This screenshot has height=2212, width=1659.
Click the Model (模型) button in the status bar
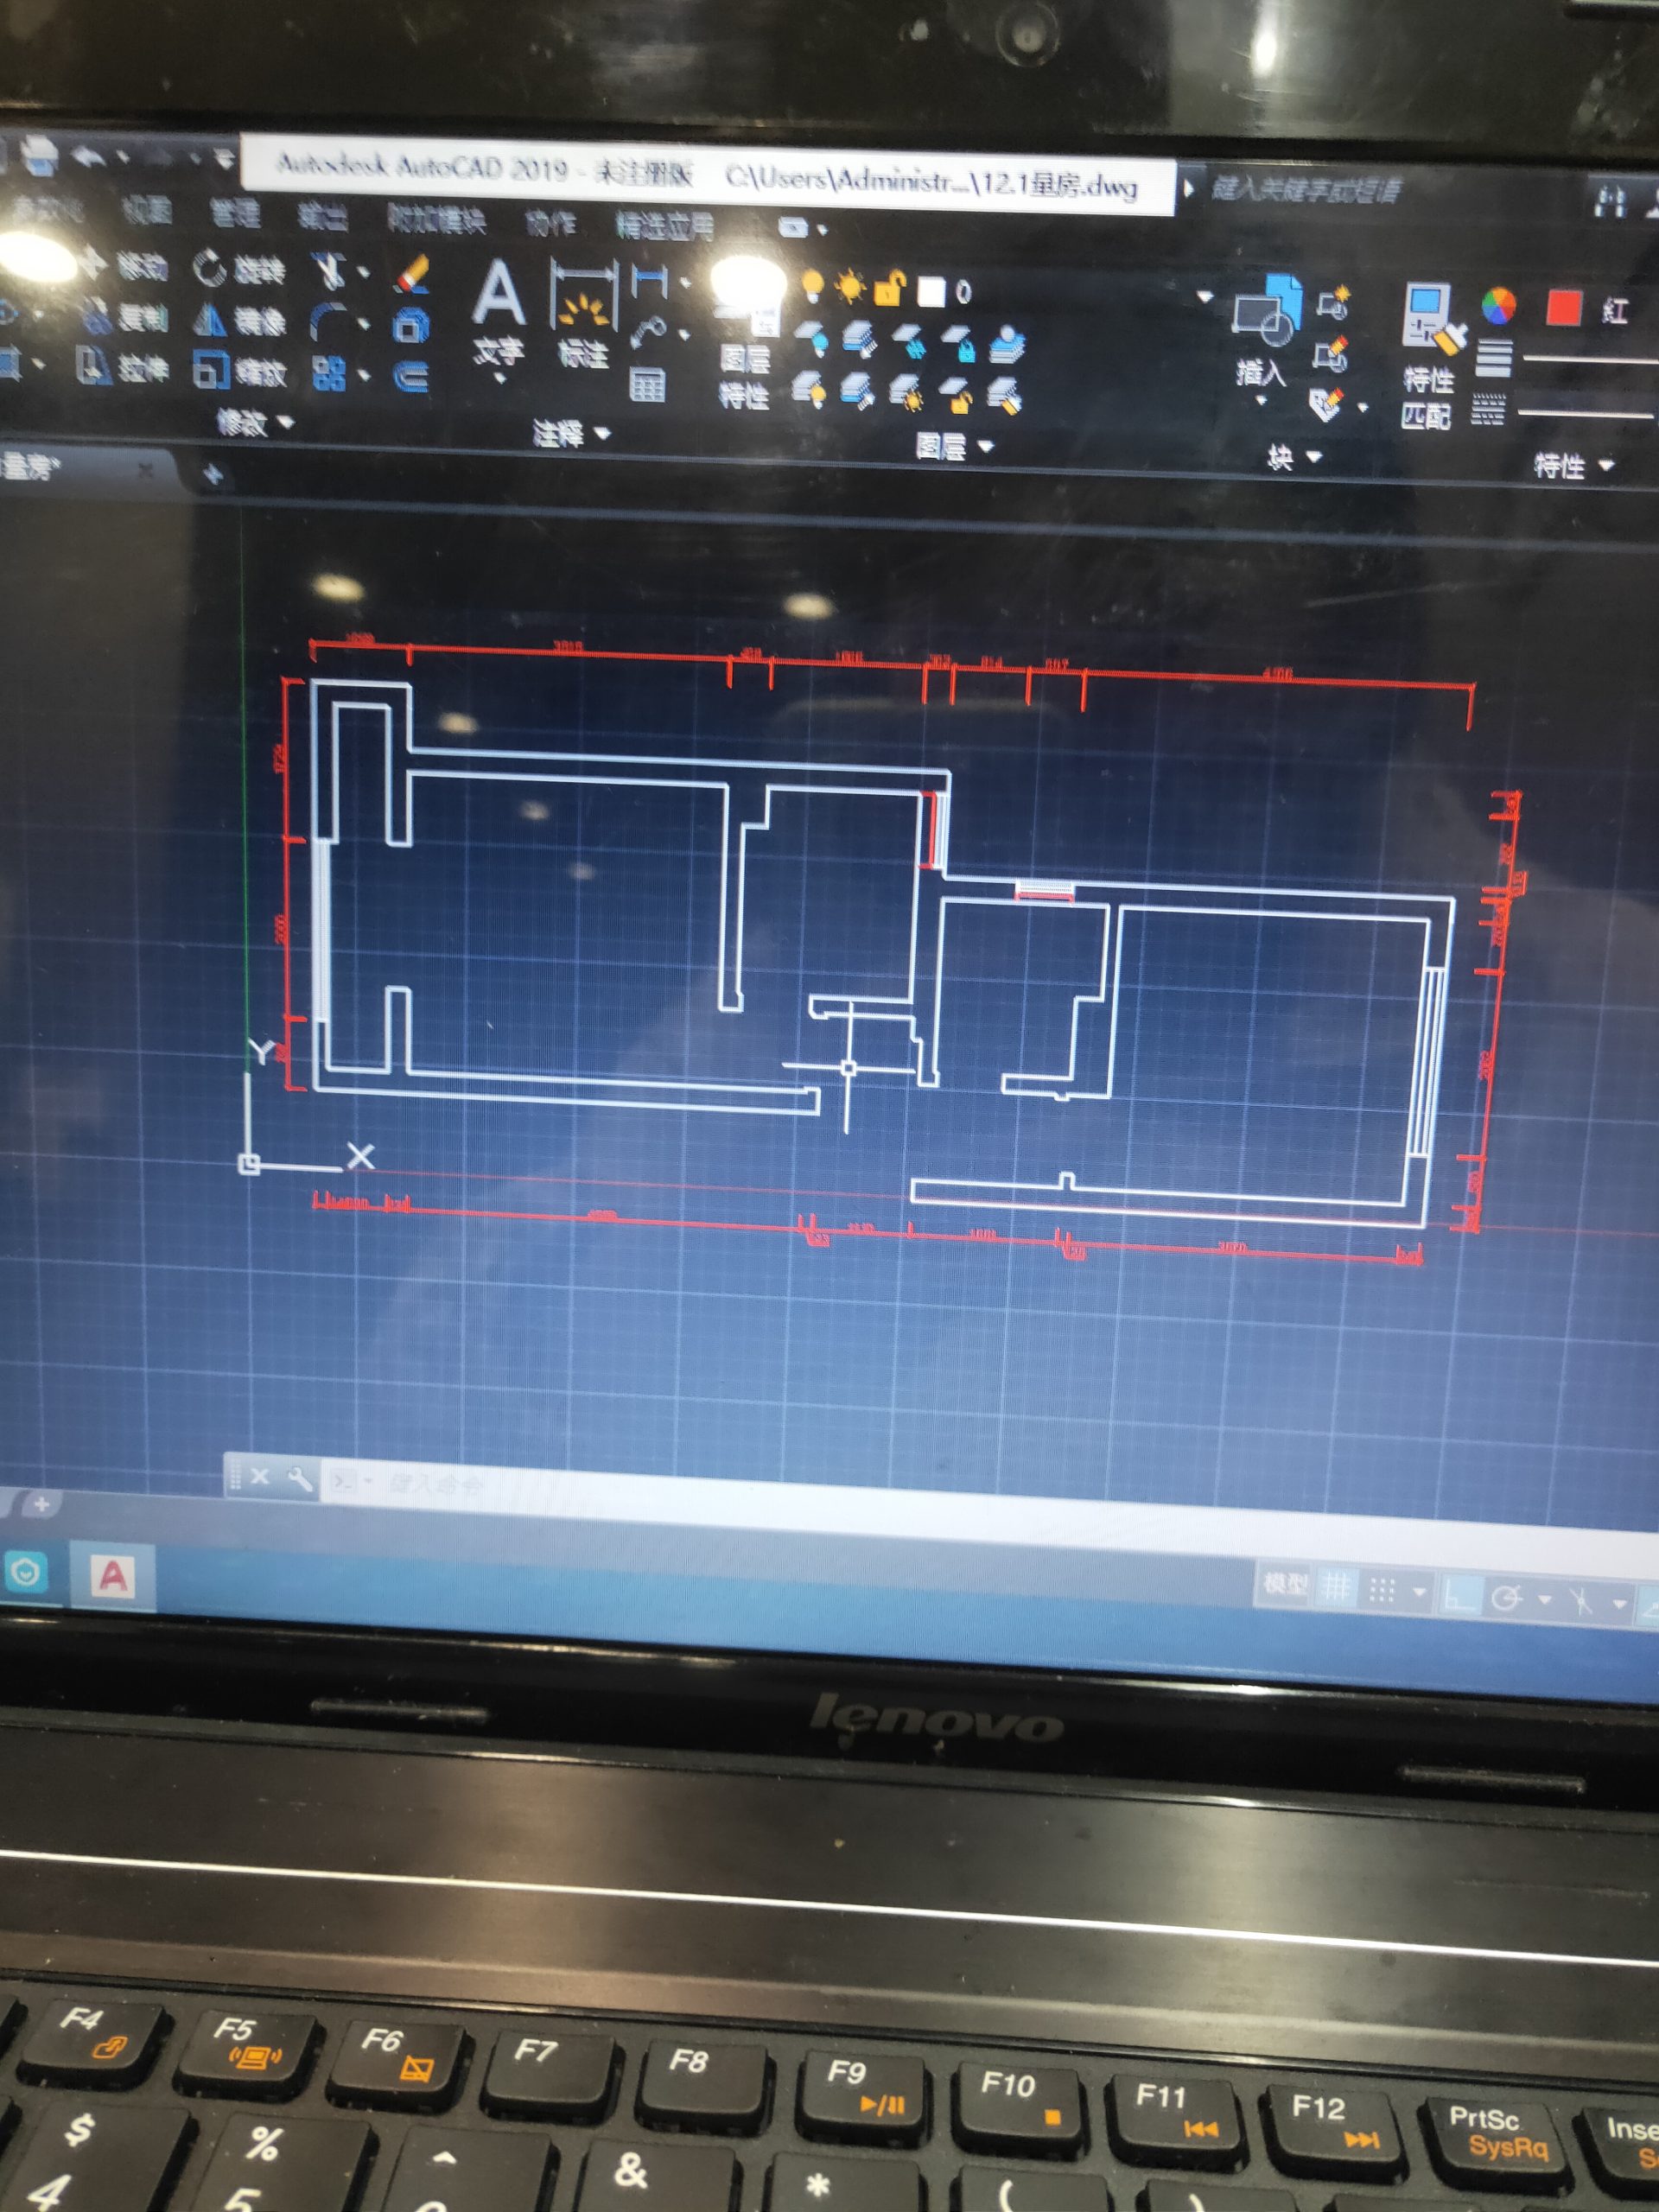point(1285,1583)
